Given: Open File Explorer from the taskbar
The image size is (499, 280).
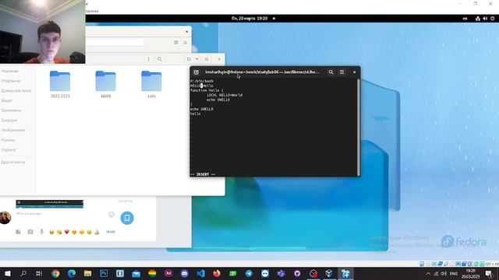Looking at the screenshot, I should point(87,273).
